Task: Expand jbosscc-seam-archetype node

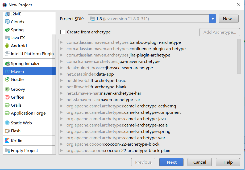Action: [61, 68]
